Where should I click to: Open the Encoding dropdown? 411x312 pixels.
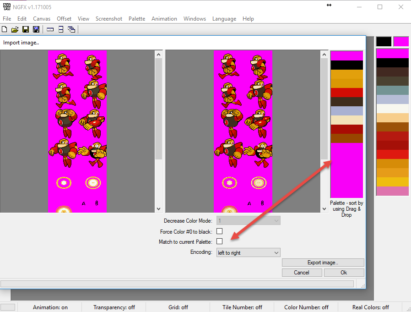tap(248, 252)
